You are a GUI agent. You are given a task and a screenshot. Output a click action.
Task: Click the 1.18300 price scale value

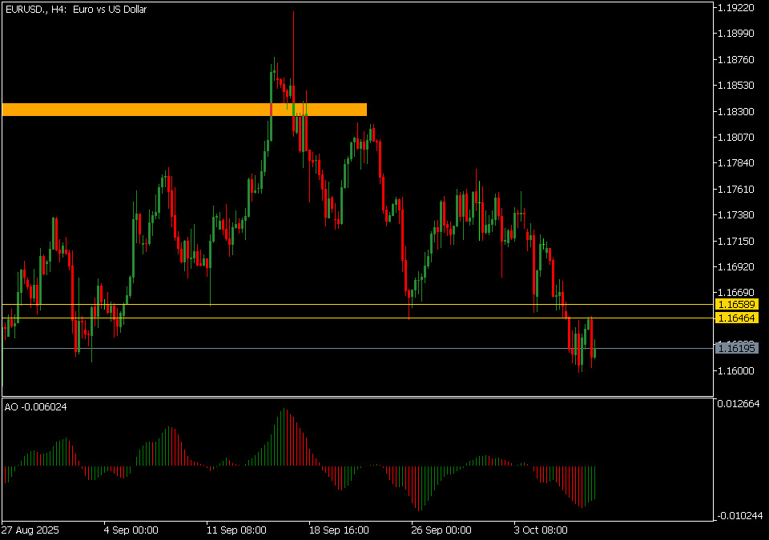click(735, 111)
